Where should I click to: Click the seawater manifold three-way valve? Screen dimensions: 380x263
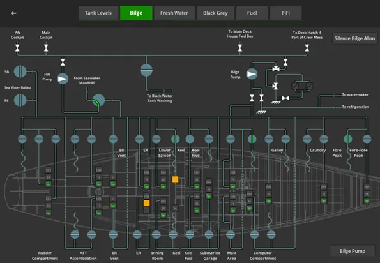[98, 100]
